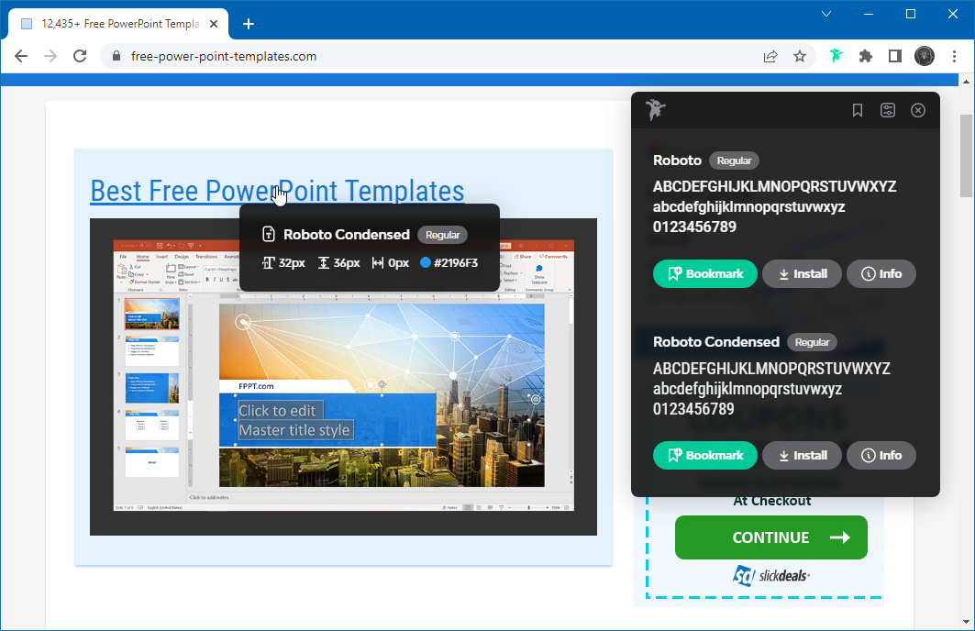Expand the tab search chevron
The image size is (975, 631).
826,14
